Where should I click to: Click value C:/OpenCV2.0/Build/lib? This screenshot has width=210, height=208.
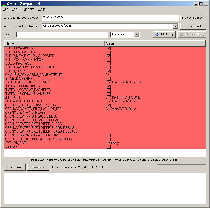pyautogui.click(x=123, y=101)
